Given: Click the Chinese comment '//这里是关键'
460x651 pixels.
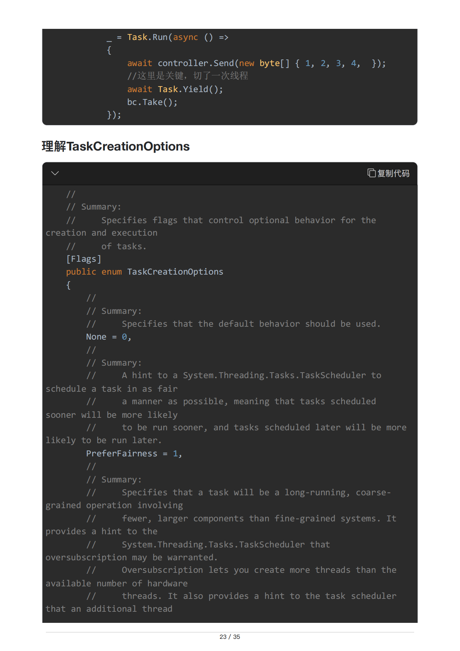Looking at the screenshot, I should (188, 76).
